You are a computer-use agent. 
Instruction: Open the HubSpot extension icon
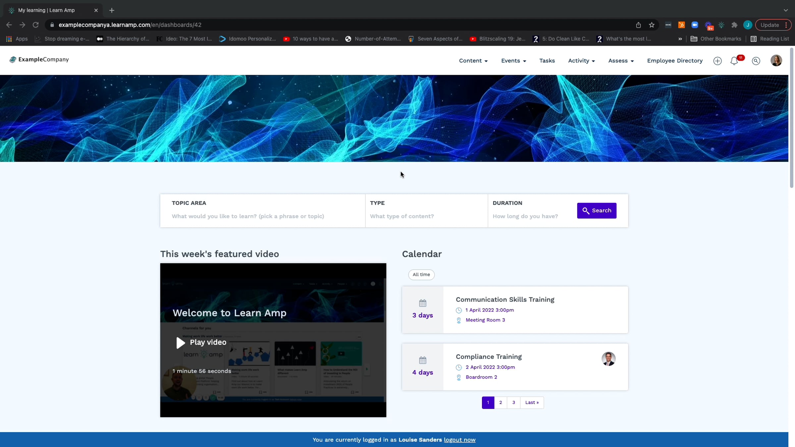point(681,25)
